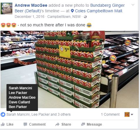Open the December 1, 2016 timestamp
The width and height of the screenshot is (140, 130).
(29, 17)
